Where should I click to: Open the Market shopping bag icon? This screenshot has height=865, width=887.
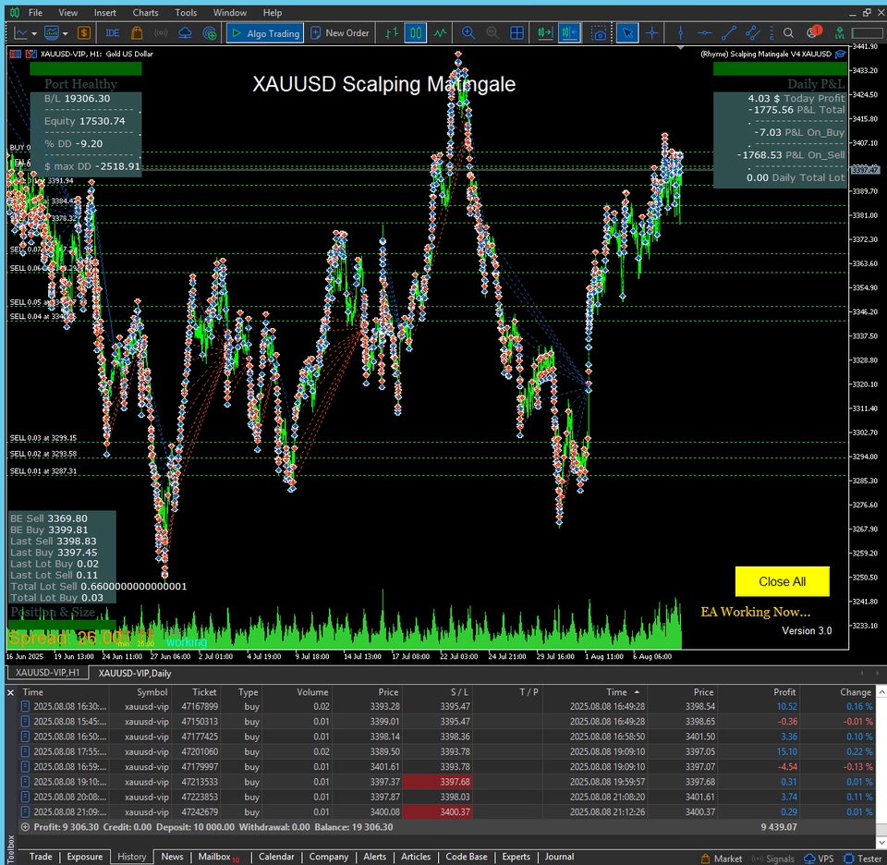pos(138,33)
